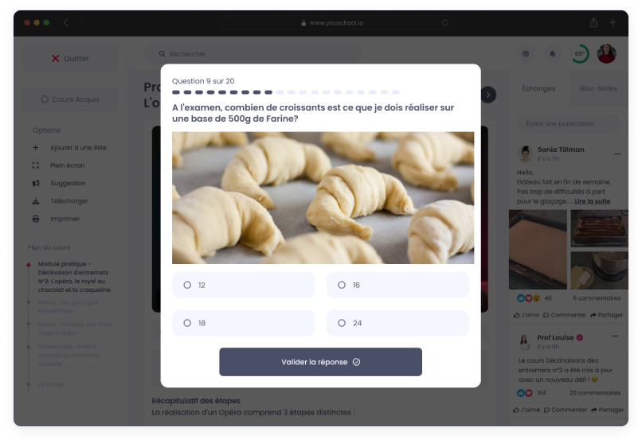
Task: Click the Plein écran fullscreen icon
Action: 36,165
